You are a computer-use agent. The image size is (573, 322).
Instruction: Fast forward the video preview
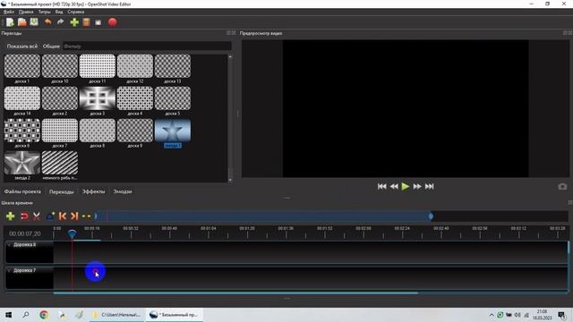417,187
